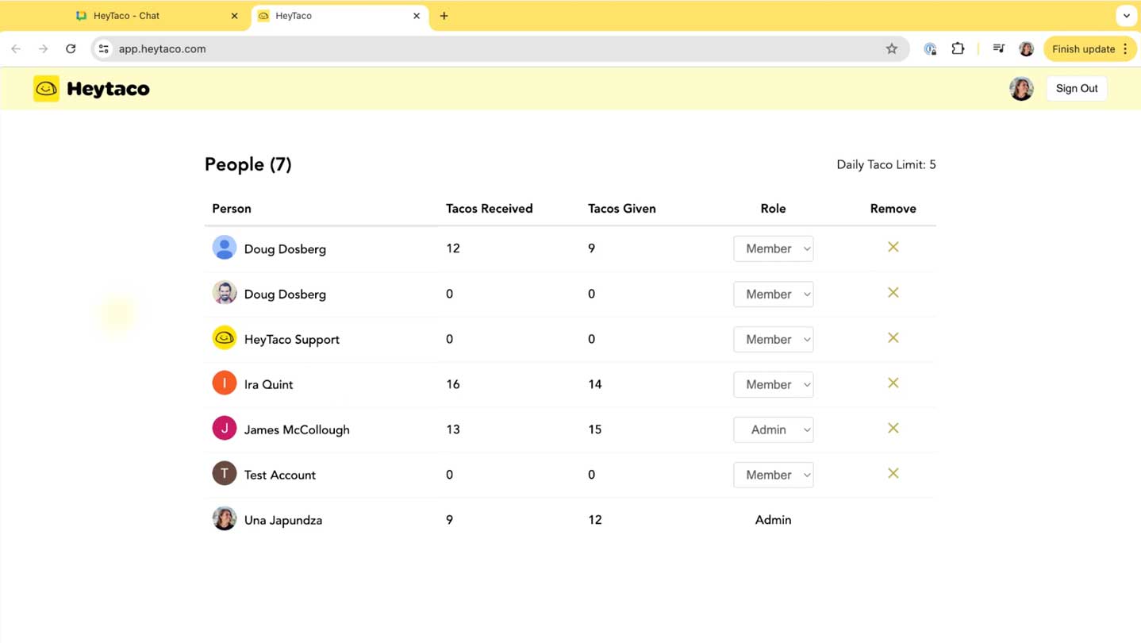Open role dropdown for second Doug Dosberg
This screenshot has width=1141, height=643.
coord(773,294)
